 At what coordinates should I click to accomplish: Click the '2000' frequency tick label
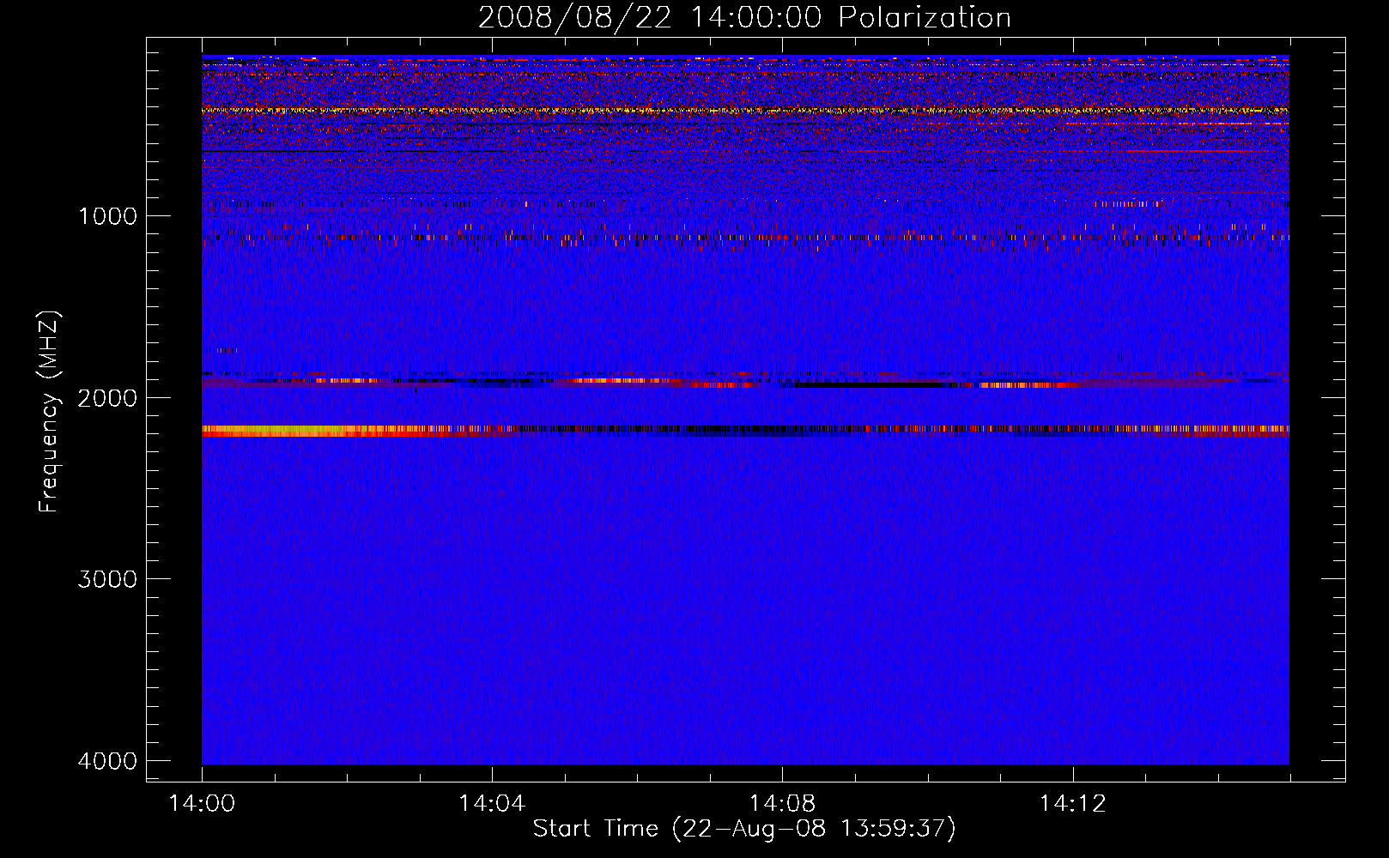[x=107, y=397]
